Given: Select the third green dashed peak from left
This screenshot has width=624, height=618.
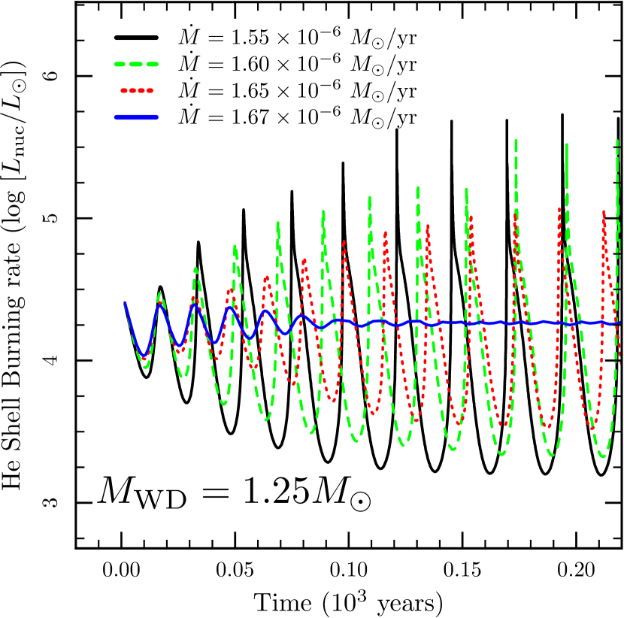Looking at the screenshot, I should [x=235, y=246].
